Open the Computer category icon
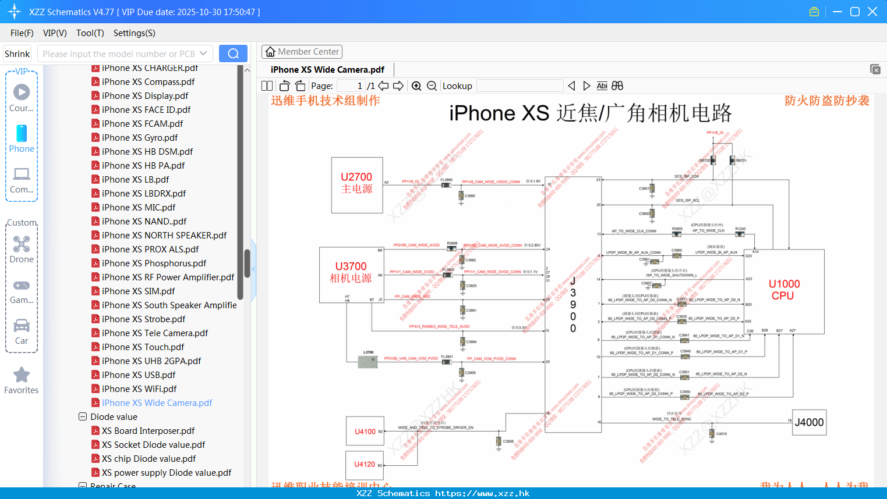The height and width of the screenshot is (499, 887). 22,174
